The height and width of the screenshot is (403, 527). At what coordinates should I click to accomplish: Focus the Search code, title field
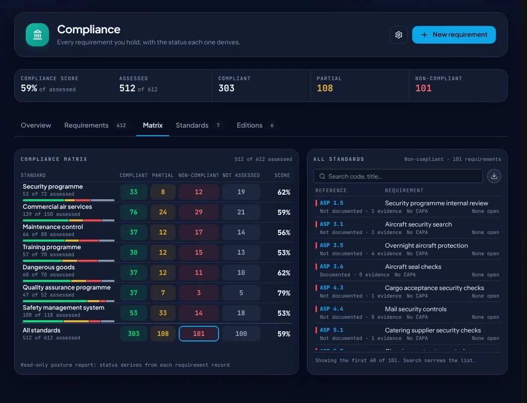(x=398, y=177)
